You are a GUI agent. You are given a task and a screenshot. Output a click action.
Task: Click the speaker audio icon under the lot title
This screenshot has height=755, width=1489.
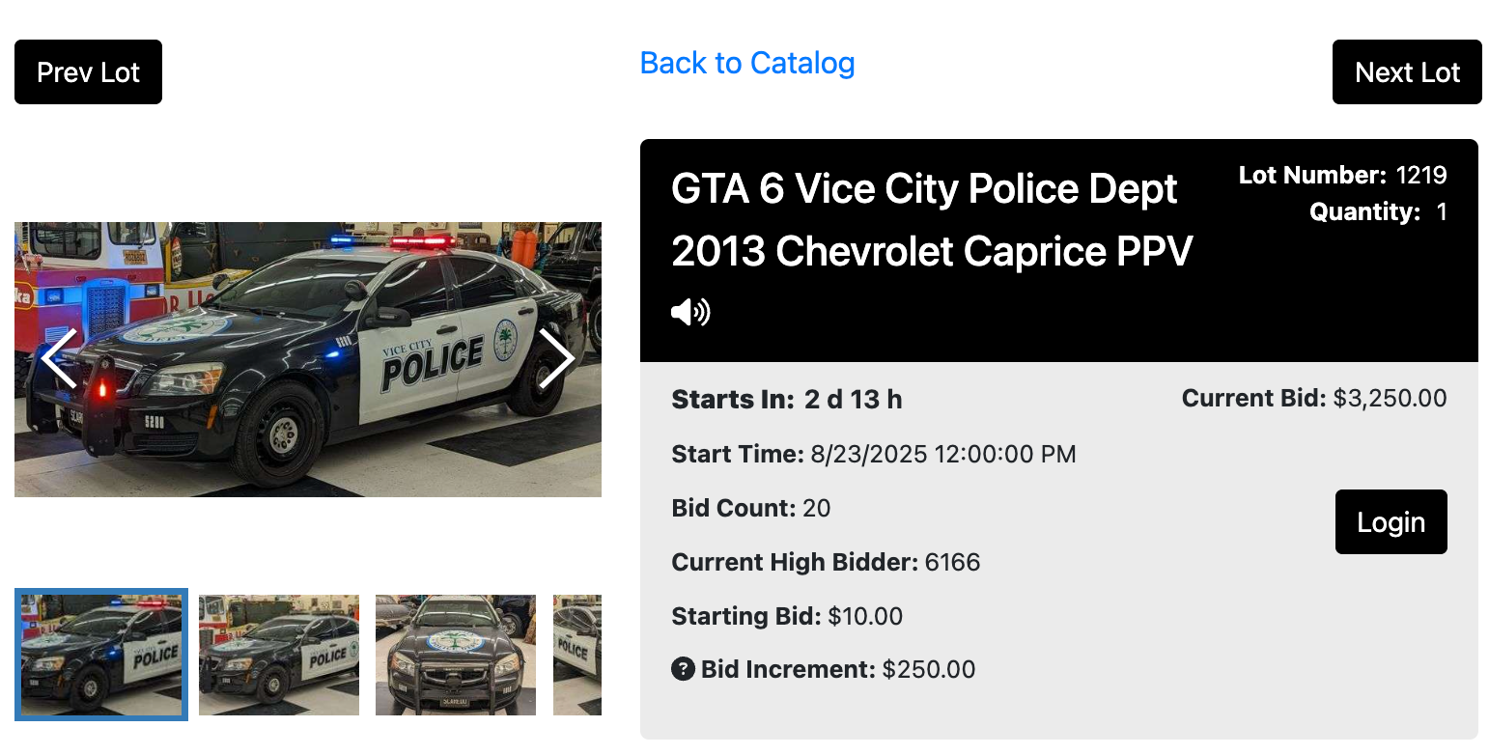tap(690, 312)
